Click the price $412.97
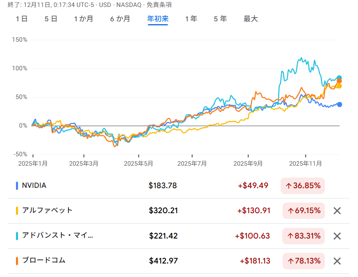358x277 pixels. click(163, 261)
